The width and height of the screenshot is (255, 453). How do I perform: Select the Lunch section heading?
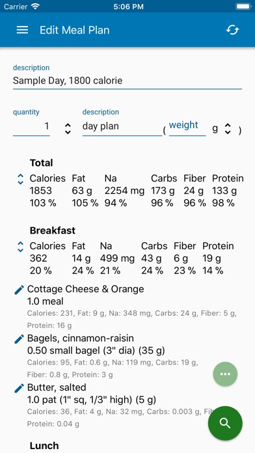(44, 446)
